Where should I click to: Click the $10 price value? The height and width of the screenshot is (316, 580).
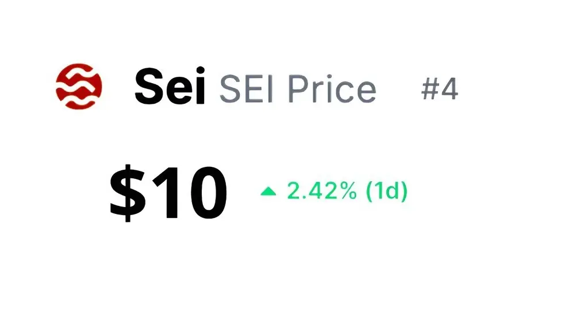[168, 193]
